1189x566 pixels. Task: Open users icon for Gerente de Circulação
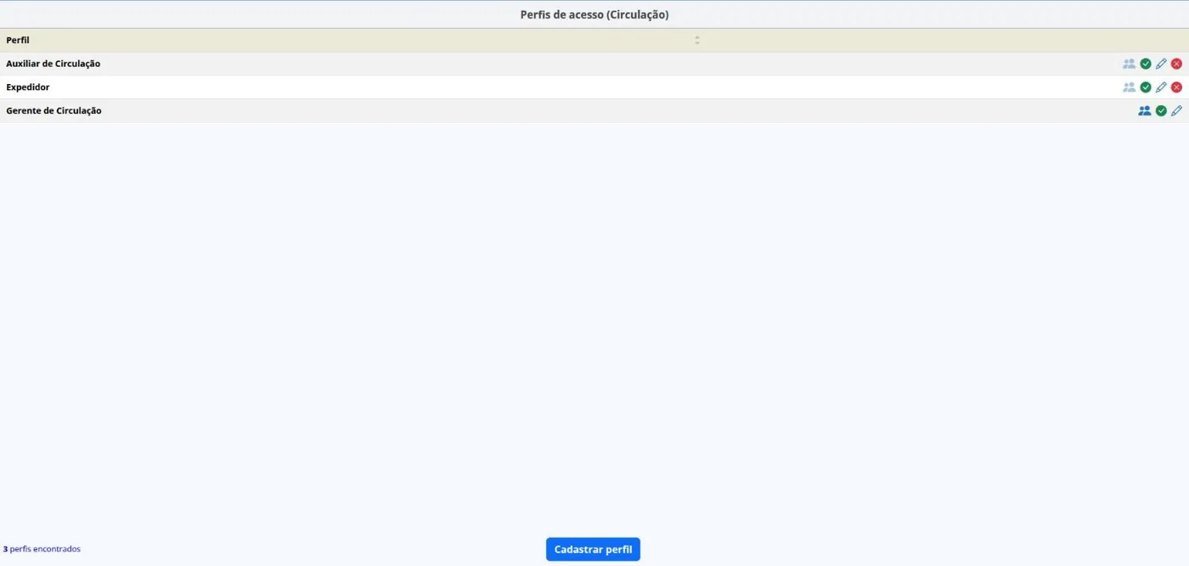click(x=1144, y=111)
